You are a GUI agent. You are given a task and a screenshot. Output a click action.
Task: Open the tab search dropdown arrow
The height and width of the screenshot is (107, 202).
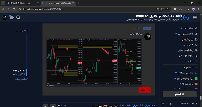[x=3, y=3]
